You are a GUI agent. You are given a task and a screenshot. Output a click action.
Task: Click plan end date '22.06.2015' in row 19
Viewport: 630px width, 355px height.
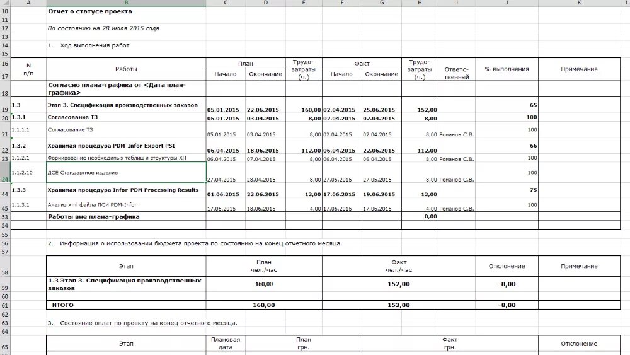point(263,110)
